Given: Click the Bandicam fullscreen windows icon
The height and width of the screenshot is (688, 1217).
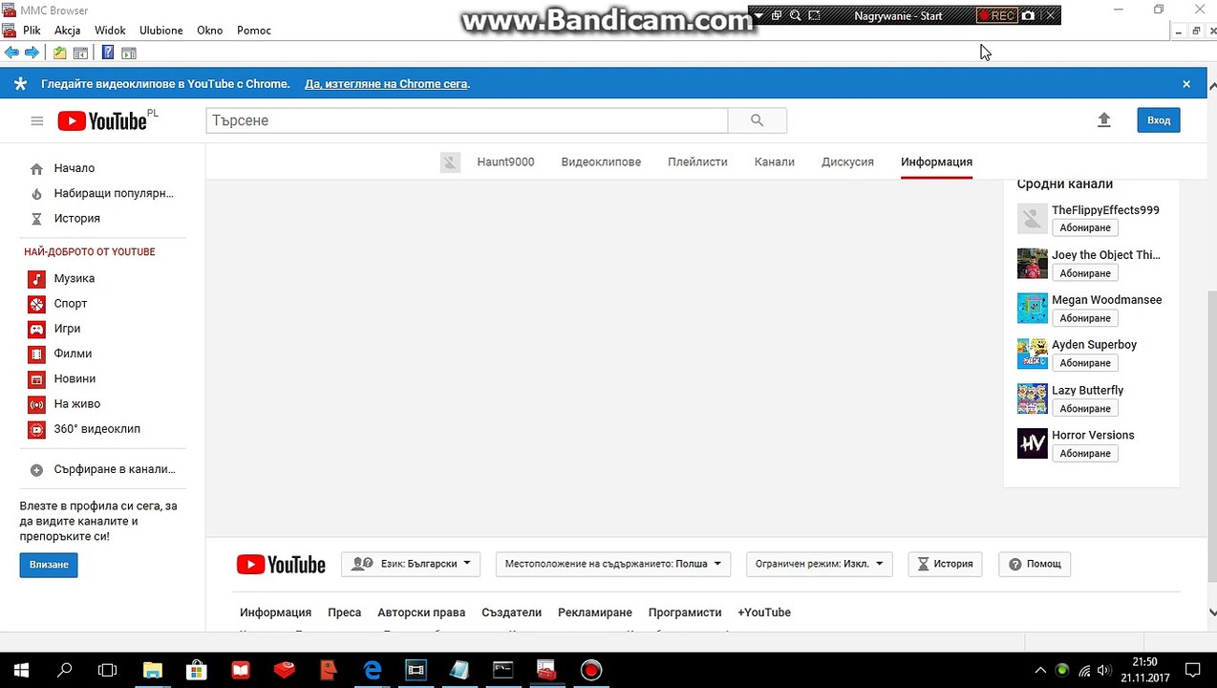Looking at the screenshot, I should coord(776,15).
